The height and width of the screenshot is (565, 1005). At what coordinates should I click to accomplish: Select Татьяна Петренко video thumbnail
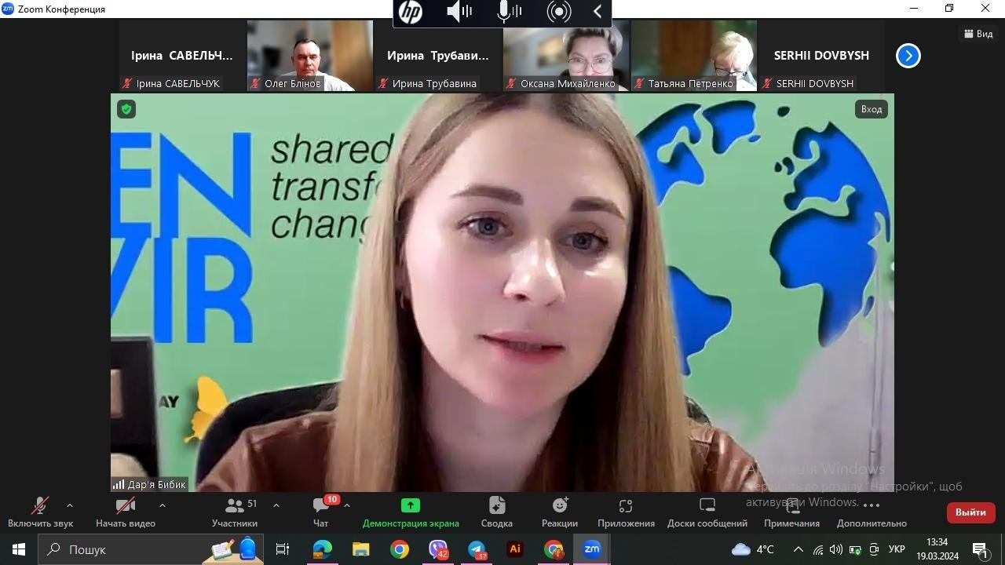pyautogui.click(x=694, y=56)
